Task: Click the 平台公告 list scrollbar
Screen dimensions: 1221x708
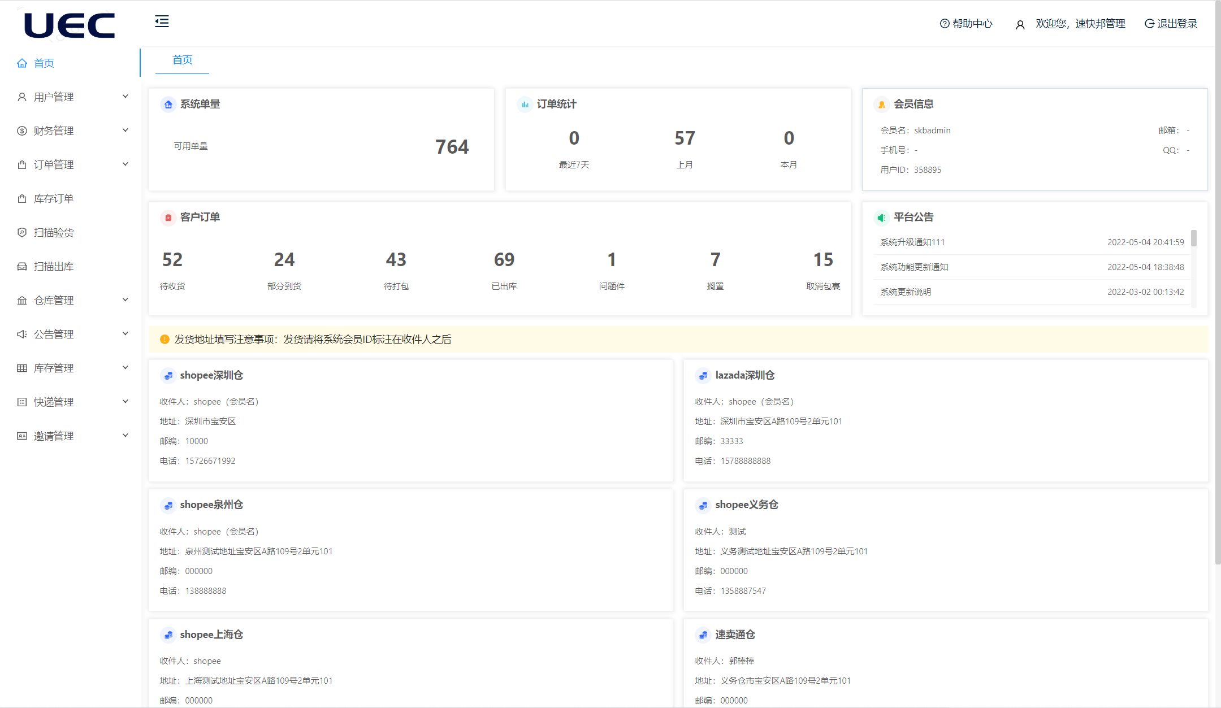Action: [x=1194, y=238]
